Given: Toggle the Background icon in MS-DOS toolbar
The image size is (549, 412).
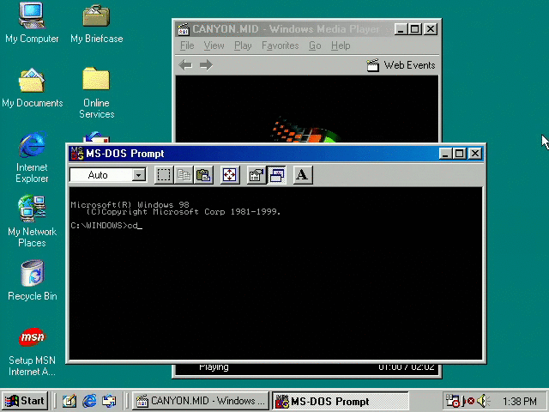Looking at the screenshot, I should click(x=277, y=175).
